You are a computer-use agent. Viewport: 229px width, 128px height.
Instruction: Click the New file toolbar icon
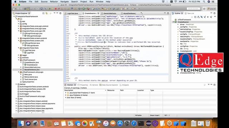(x=14, y=9)
